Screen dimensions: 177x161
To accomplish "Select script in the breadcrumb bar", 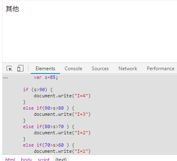I will pos(44,159).
